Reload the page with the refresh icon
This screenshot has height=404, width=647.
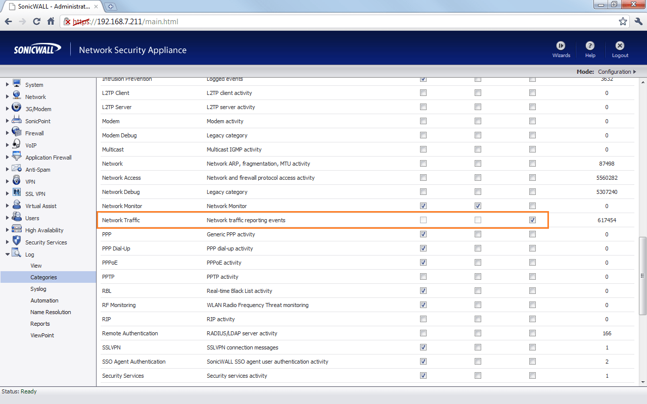pos(36,21)
